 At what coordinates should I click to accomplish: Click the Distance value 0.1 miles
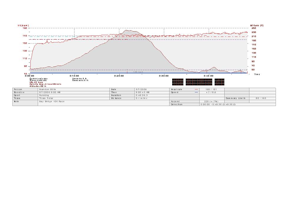(x=141, y=98)
